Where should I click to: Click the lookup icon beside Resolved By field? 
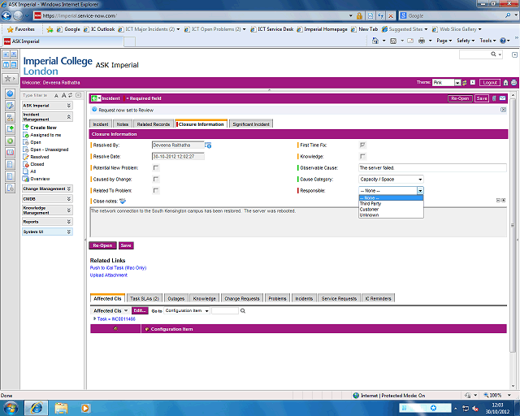(208, 145)
